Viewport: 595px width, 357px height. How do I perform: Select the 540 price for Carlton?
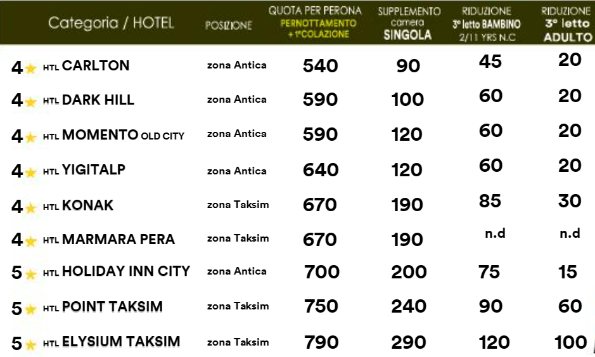tap(320, 66)
